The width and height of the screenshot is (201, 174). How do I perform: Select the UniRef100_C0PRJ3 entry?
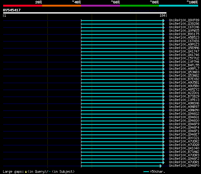point(184,100)
